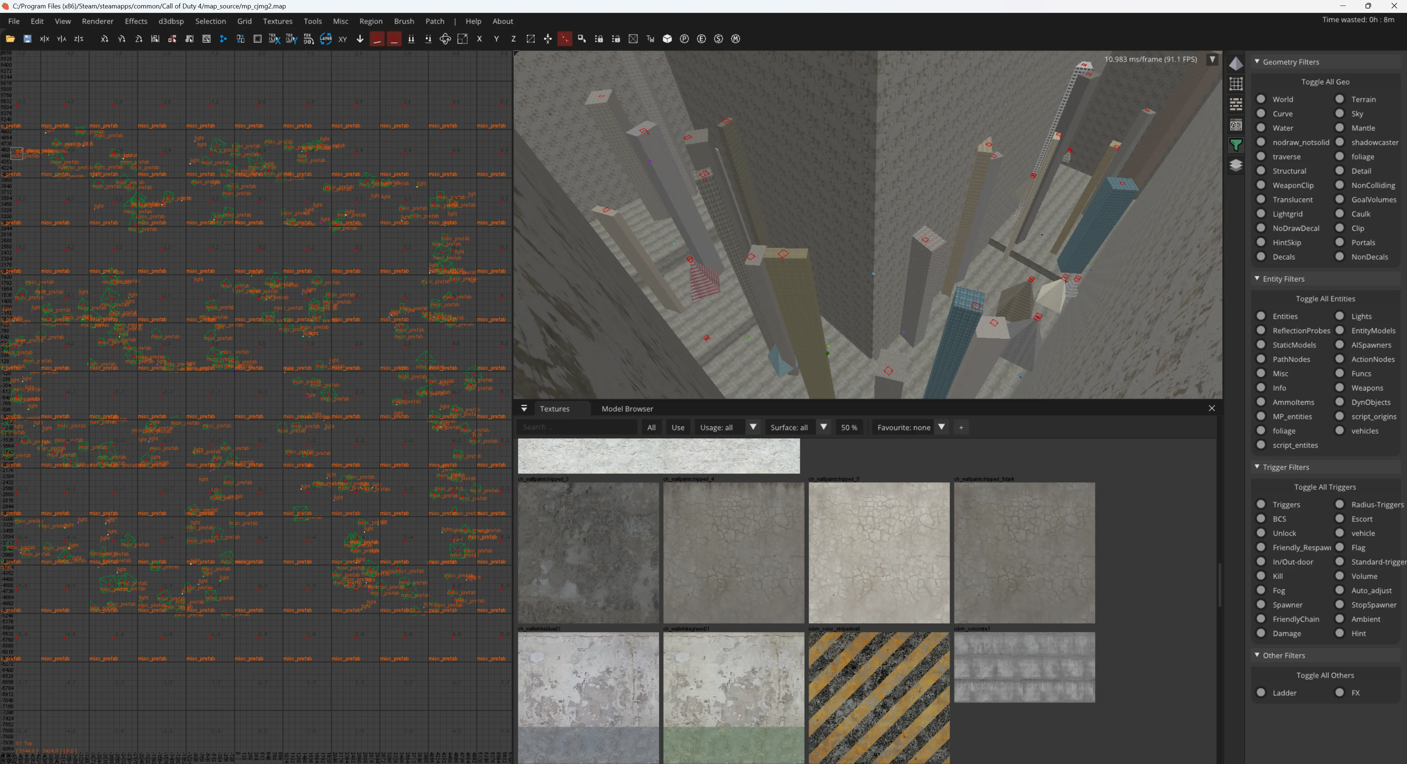This screenshot has width=1407, height=764.
Task: Click the Use button in texture browser
Action: [x=678, y=427]
